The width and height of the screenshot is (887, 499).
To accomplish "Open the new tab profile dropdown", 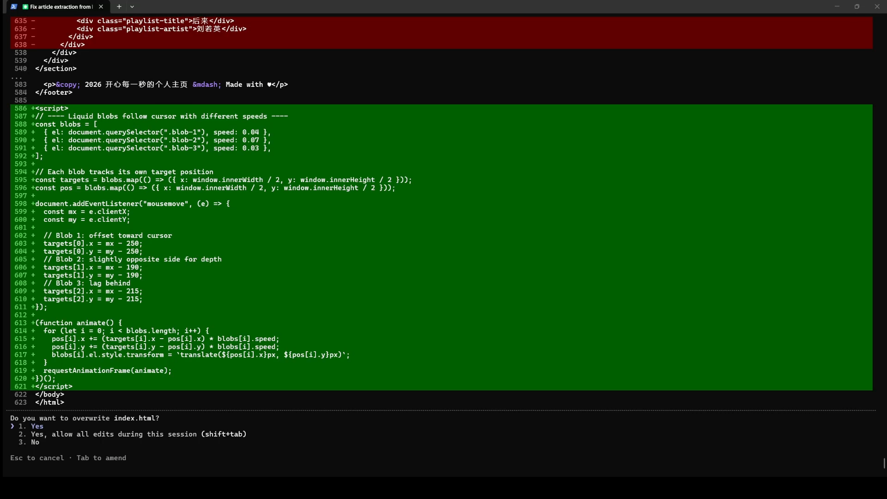I will (132, 6).
